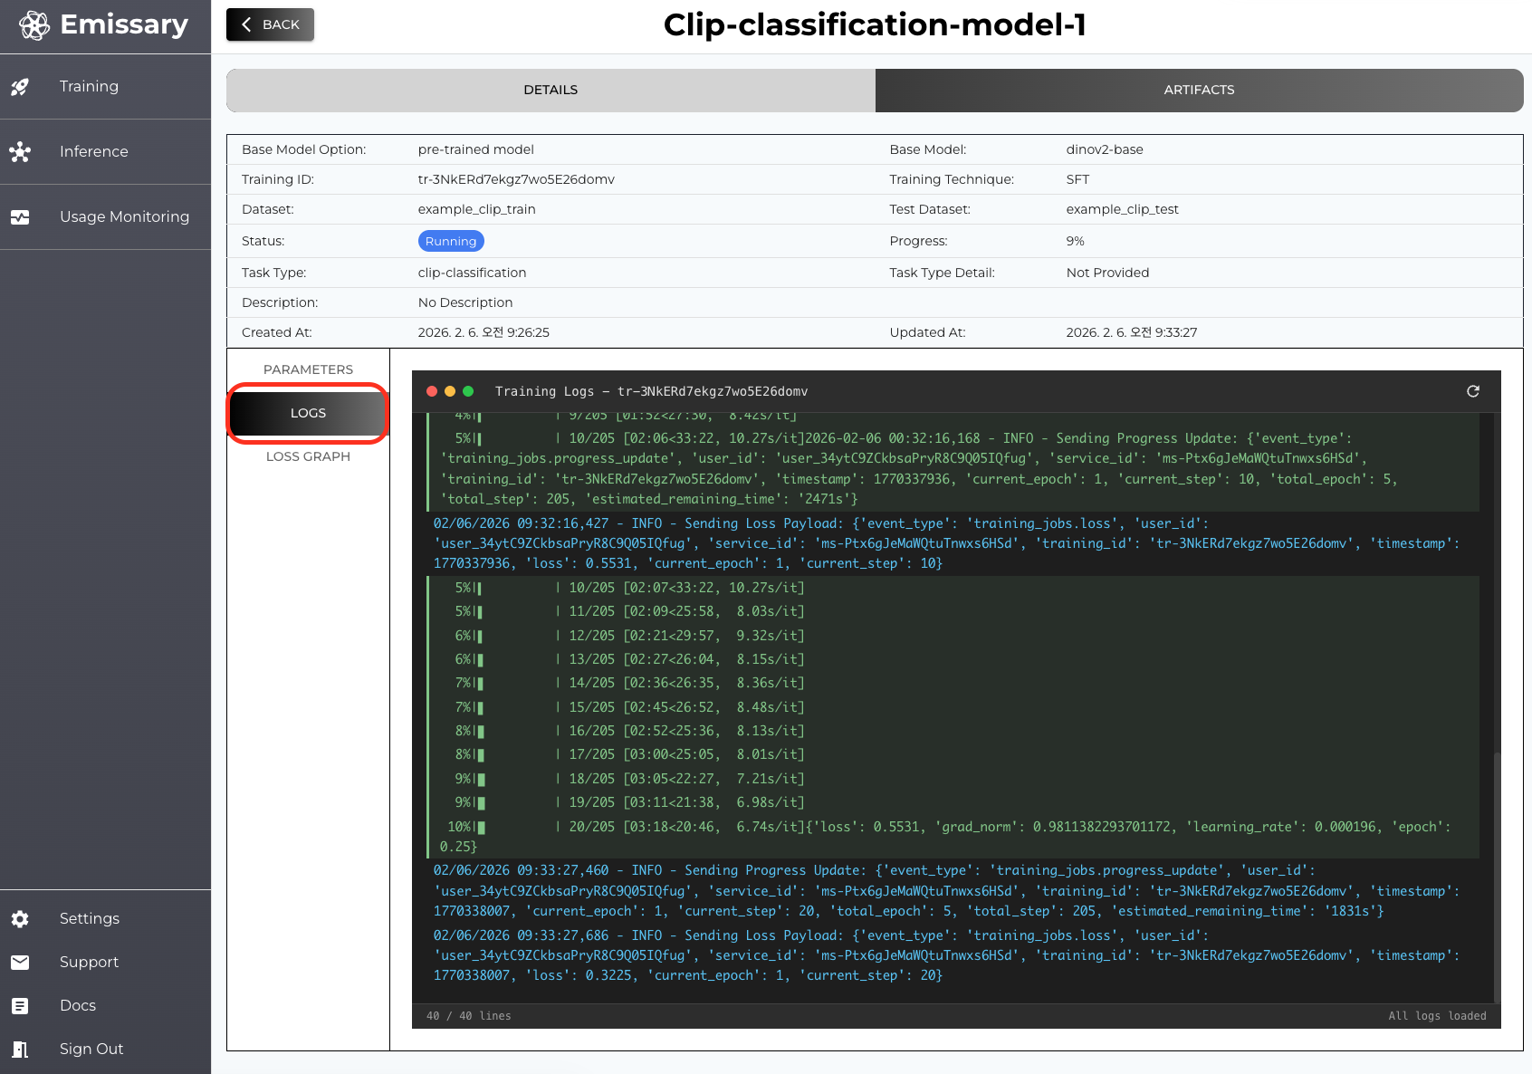This screenshot has width=1532, height=1074.
Task: Open the LOSS GRAPH panel
Action: click(x=308, y=456)
